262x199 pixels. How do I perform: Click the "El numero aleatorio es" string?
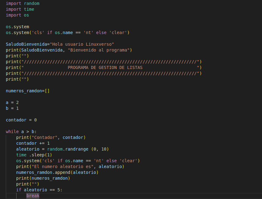(x=64, y=166)
